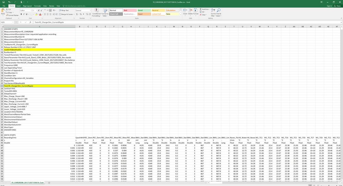Activate the Format Painter tool
This screenshot has height=186, width=343.
point(12,15)
